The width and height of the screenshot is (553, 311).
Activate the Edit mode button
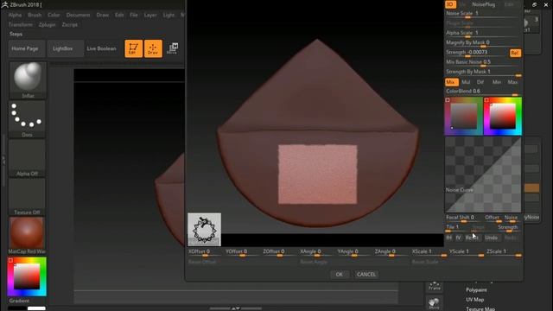(x=134, y=48)
